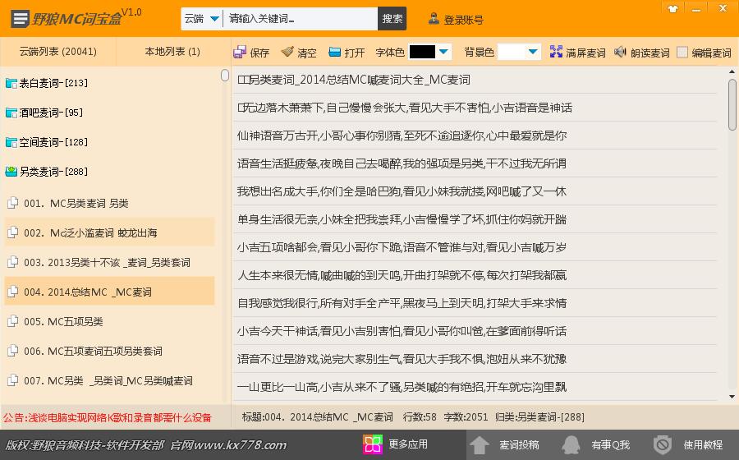Open the background color (背景色) dropdown arrow
The height and width of the screenshot is (460, 739).
(x=533, y=53)
